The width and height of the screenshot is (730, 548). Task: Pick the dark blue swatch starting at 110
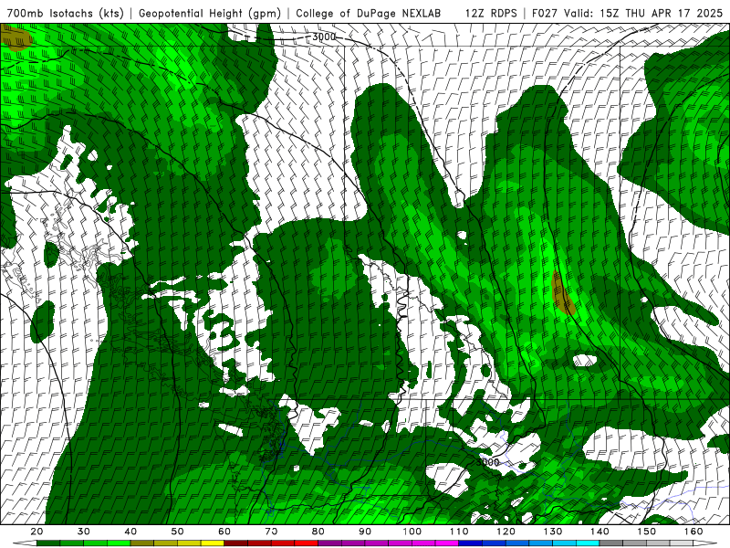(471, 543)
